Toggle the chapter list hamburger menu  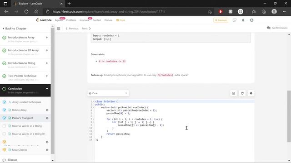(x=59, y=29)
